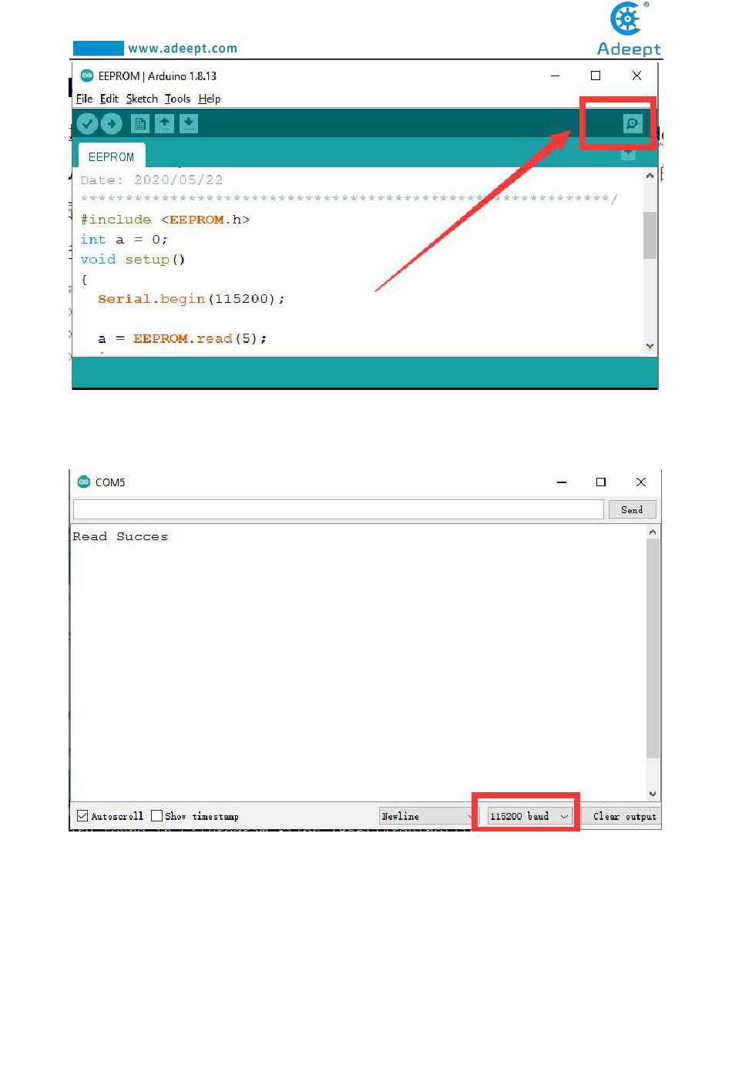Click the Adeept logo at top right
The width and height of the screenshot is (732, 1085).
629,29
